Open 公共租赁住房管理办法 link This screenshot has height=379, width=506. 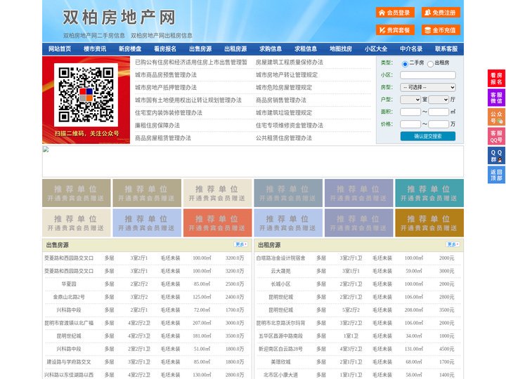tap(284, 138)
